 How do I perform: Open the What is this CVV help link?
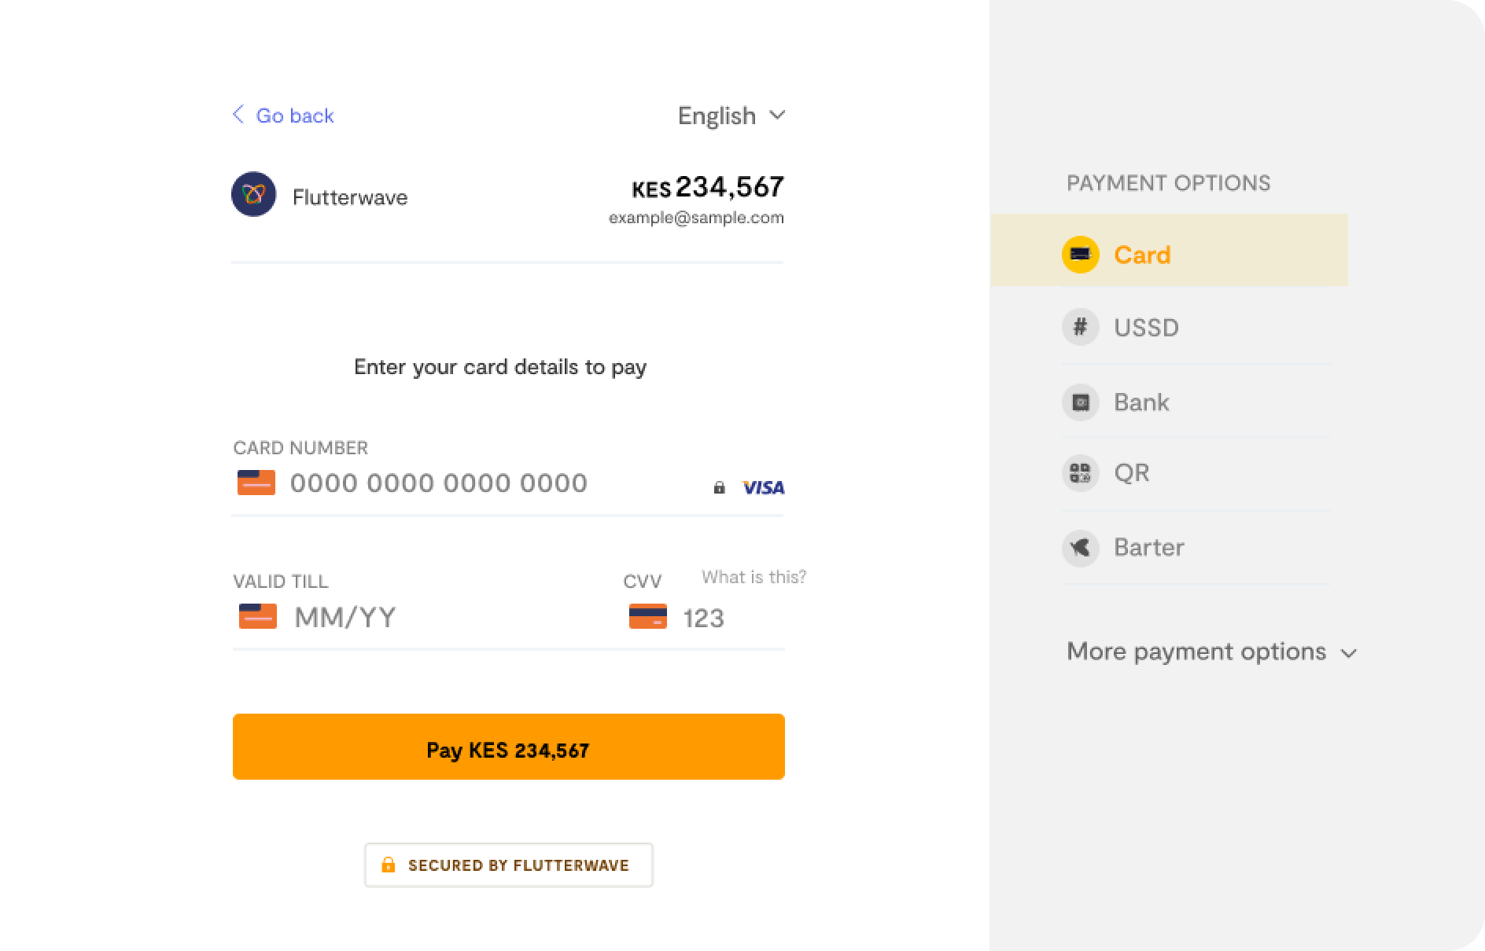pos(753,576)
